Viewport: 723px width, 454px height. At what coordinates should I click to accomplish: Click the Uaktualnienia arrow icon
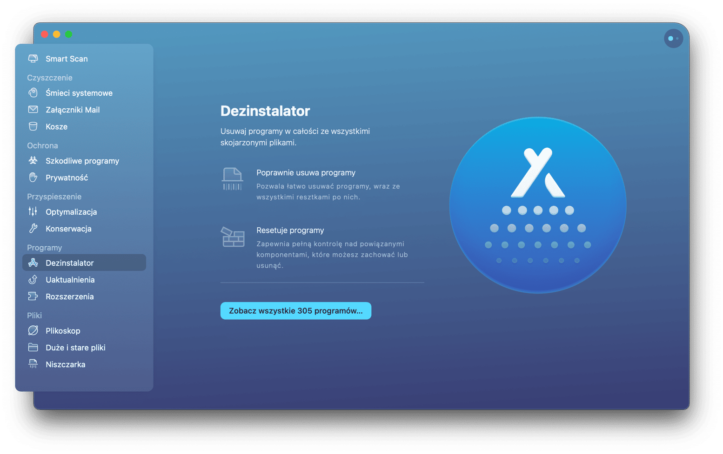pos(33,280)
